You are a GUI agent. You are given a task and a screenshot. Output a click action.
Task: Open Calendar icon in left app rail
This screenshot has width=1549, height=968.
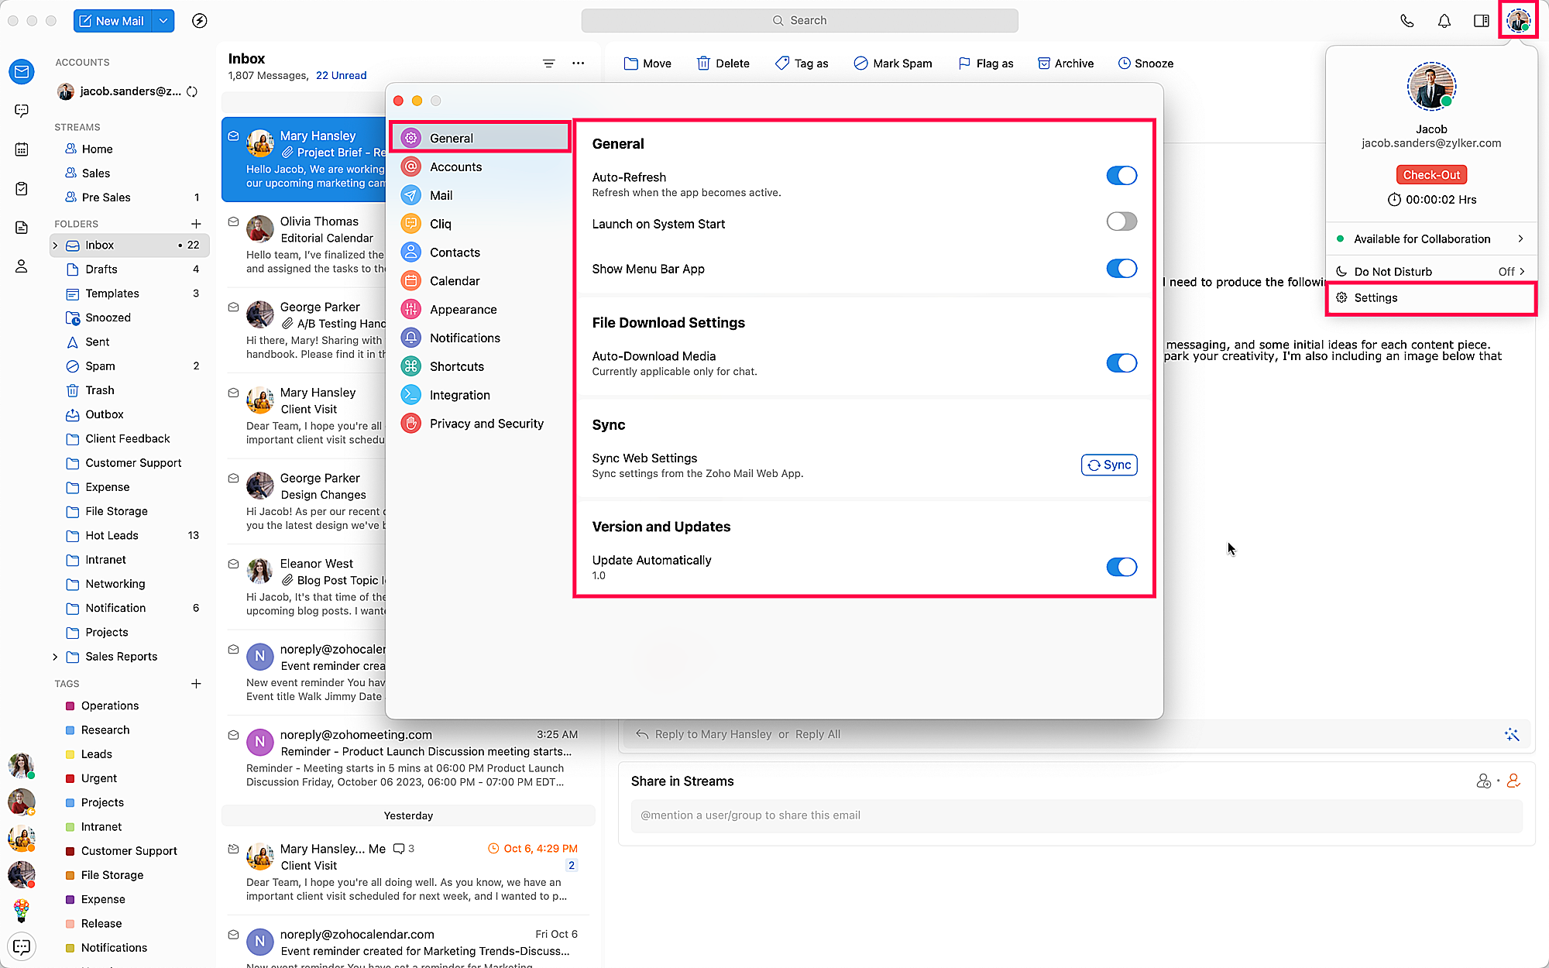[x=22, y=149]
